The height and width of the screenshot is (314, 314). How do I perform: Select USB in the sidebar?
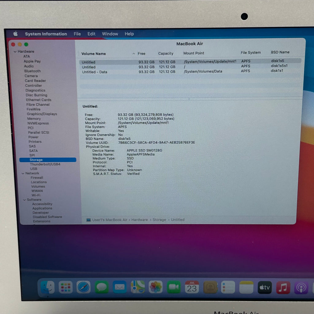[x=34, y=169]
